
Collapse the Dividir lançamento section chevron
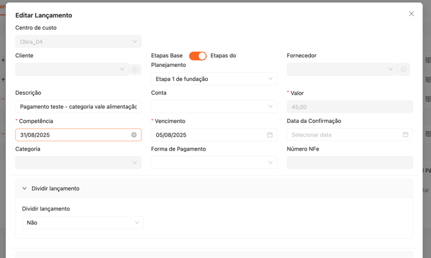tap(24, 189)
